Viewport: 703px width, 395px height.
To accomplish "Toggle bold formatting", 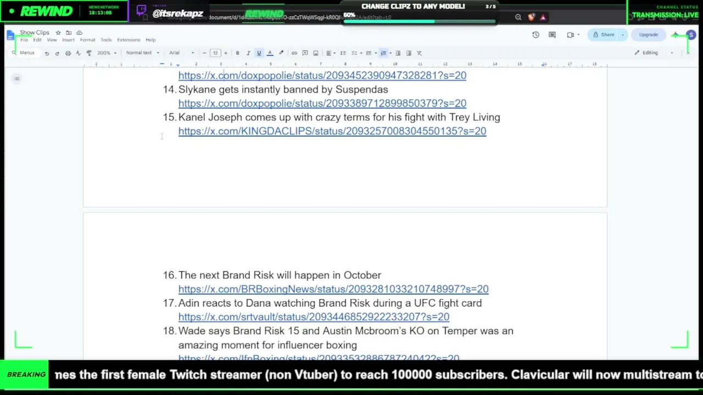I will [x=237, y=53].
